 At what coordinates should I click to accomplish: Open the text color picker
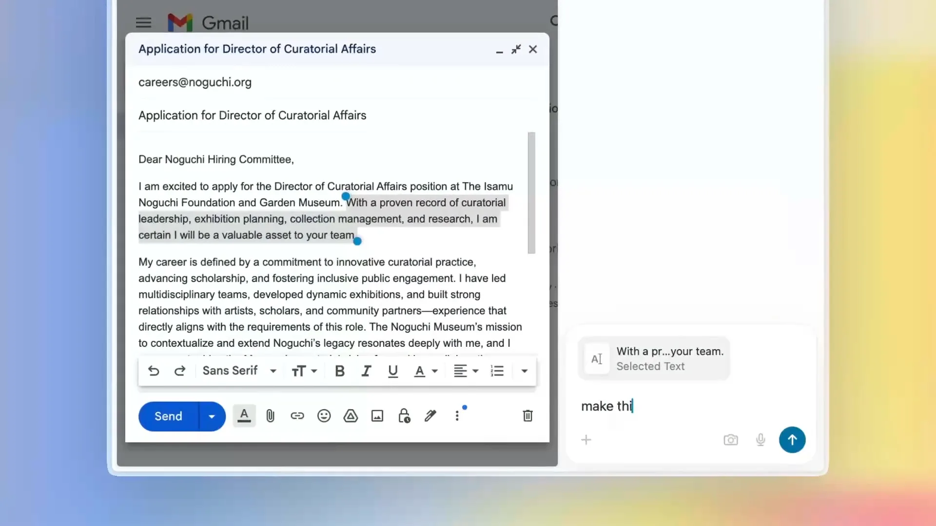pyautogui.click(x=426, y=371)
